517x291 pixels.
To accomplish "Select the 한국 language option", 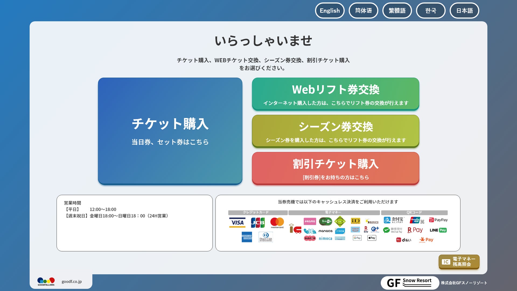I will [431, 11].
